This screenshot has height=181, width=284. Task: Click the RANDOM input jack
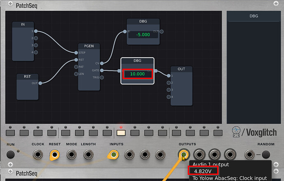(250, 155)
